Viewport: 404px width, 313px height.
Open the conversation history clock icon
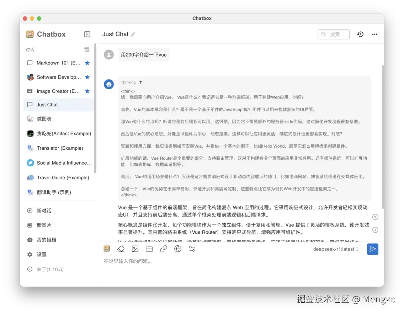point(360,34)
